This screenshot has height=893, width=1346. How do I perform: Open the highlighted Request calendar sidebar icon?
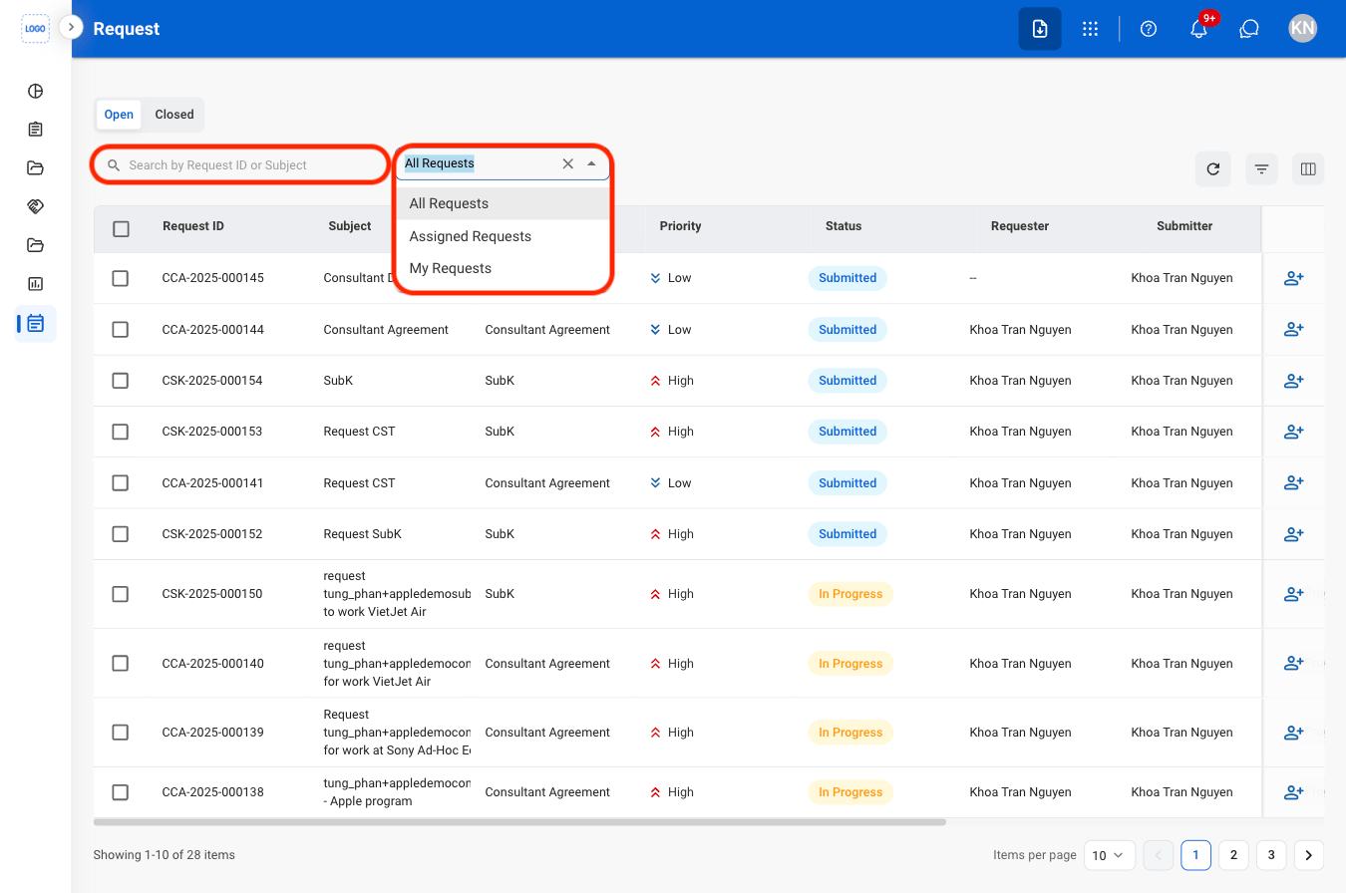[x=35, y=323]
